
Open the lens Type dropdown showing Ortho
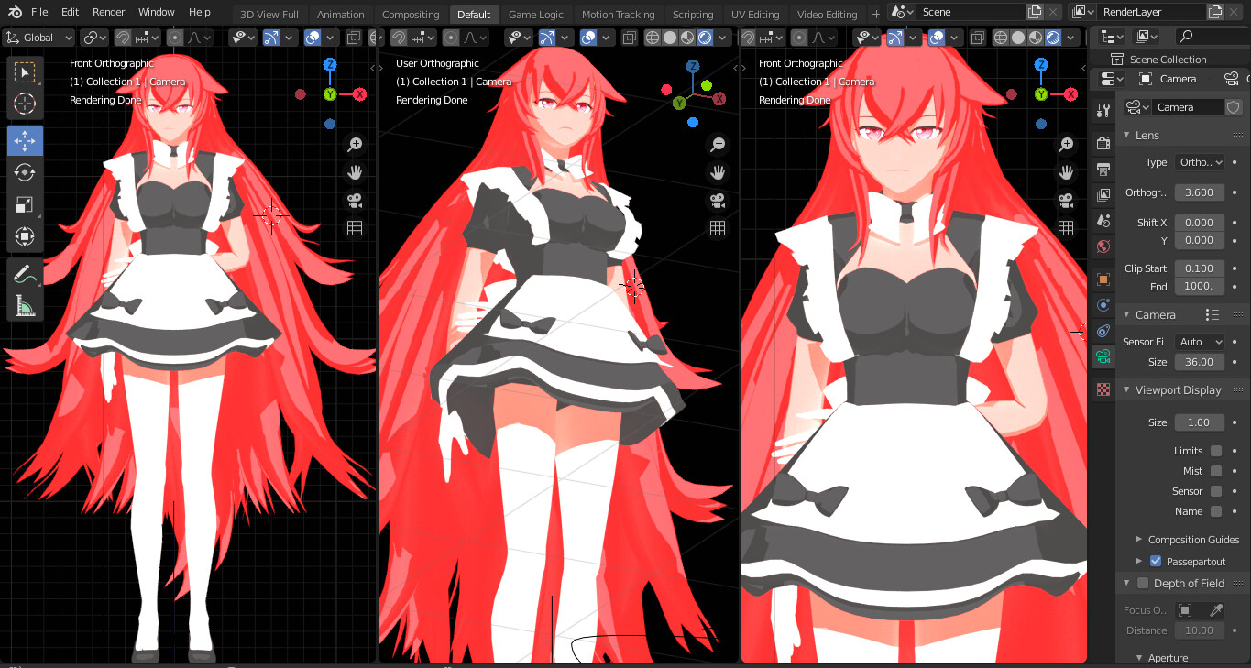(x=1199, y=161)
